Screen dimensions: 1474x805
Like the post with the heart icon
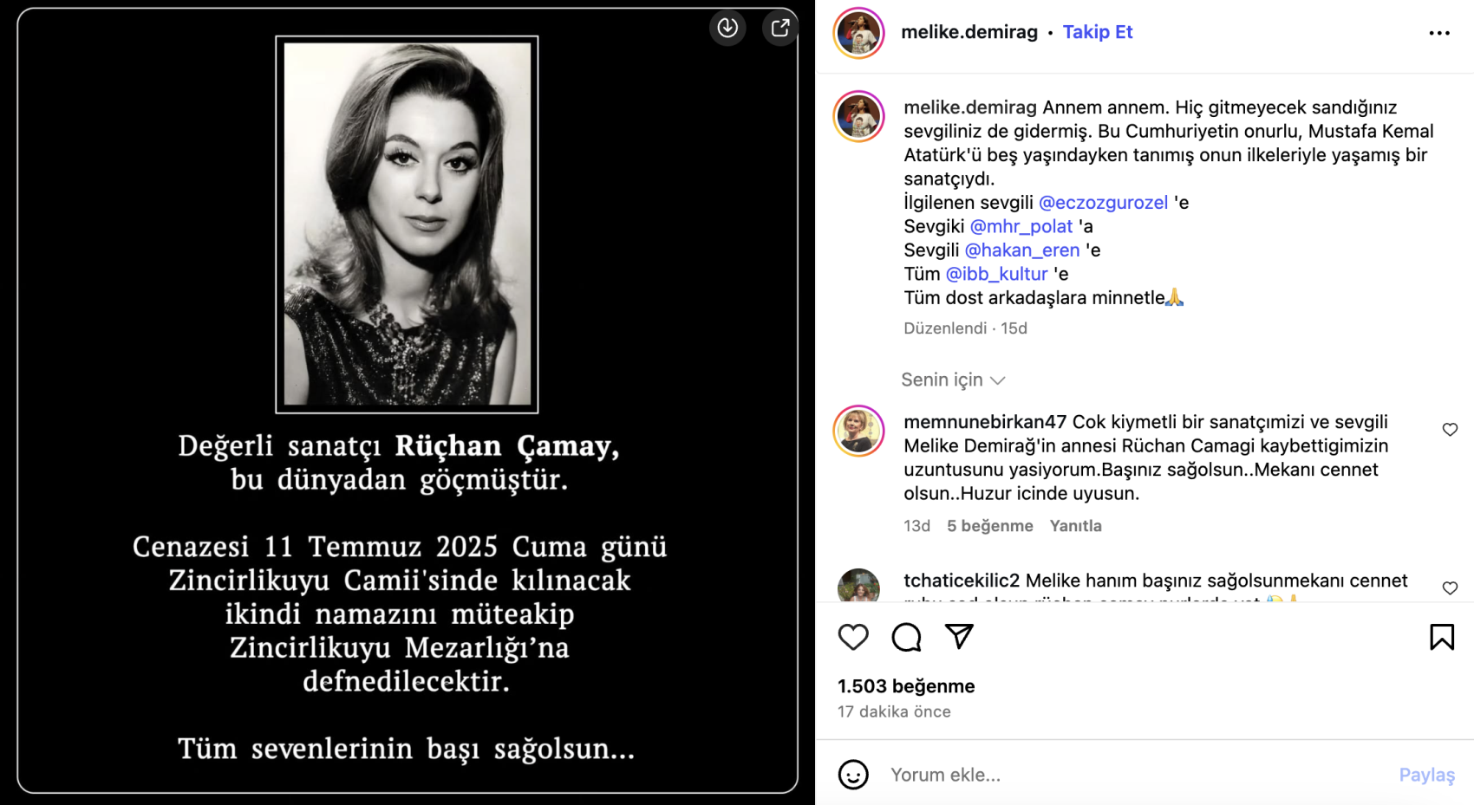853,637
